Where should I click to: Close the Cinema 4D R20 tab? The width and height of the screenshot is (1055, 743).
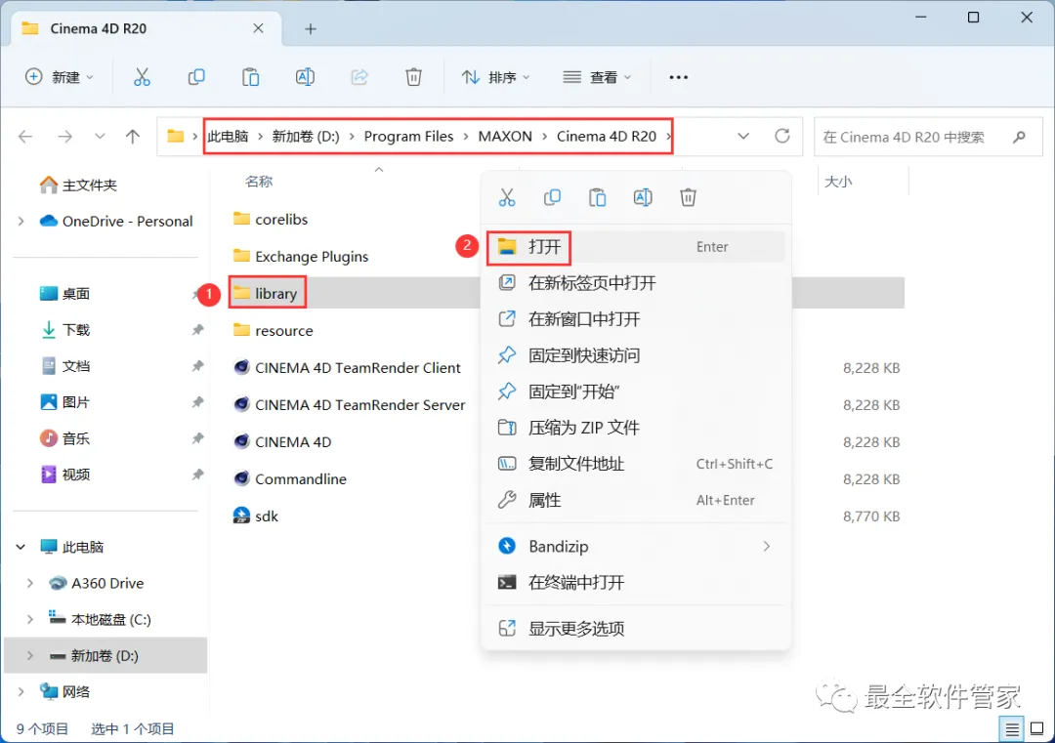258,28
